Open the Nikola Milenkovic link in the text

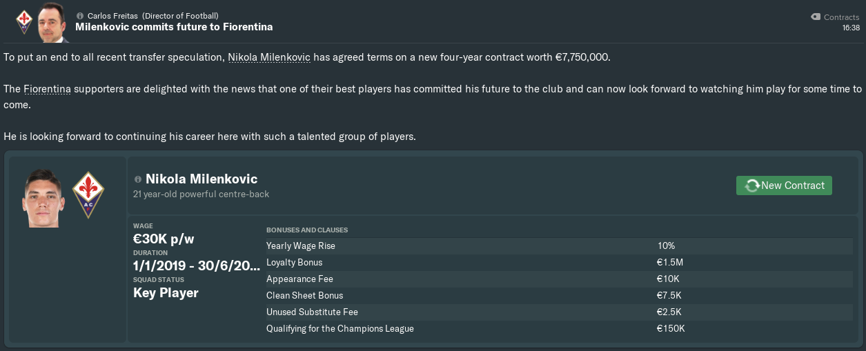tap(269, 57)
